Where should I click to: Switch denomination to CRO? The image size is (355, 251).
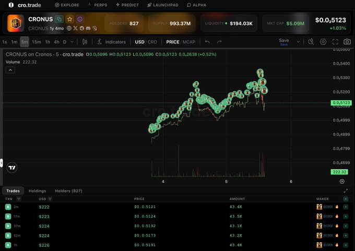click(152, 42)
